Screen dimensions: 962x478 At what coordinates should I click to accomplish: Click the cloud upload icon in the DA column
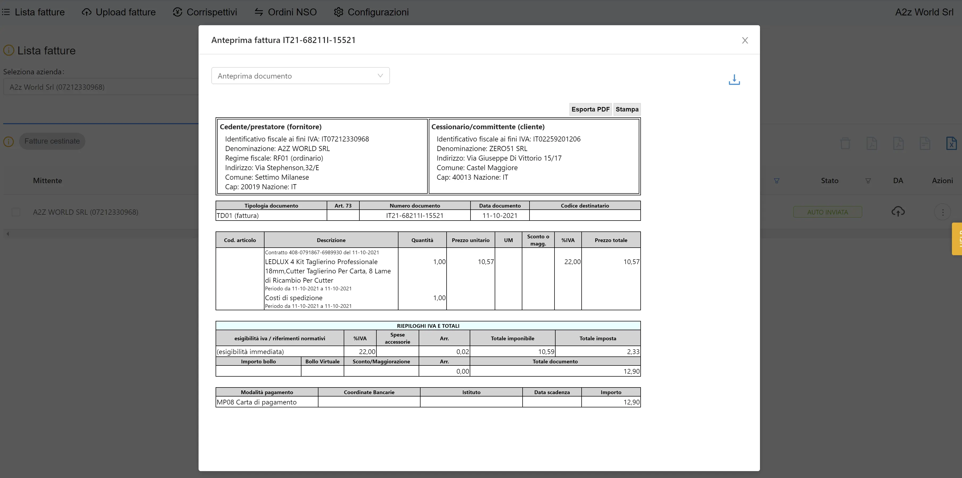[898, 212]
